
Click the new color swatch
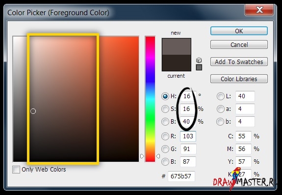click(177, 46)
